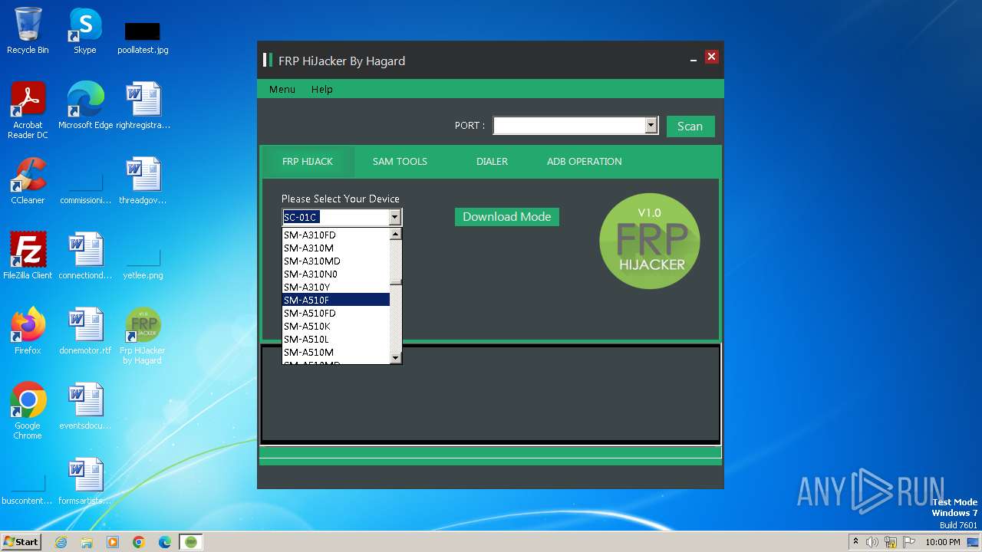
Task: Click device list scroll up arrow
Action: click(x=396, y=235)
